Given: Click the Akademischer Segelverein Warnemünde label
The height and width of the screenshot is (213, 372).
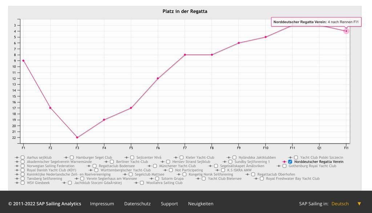Looking at the screenshot, I should pos(59,162).
